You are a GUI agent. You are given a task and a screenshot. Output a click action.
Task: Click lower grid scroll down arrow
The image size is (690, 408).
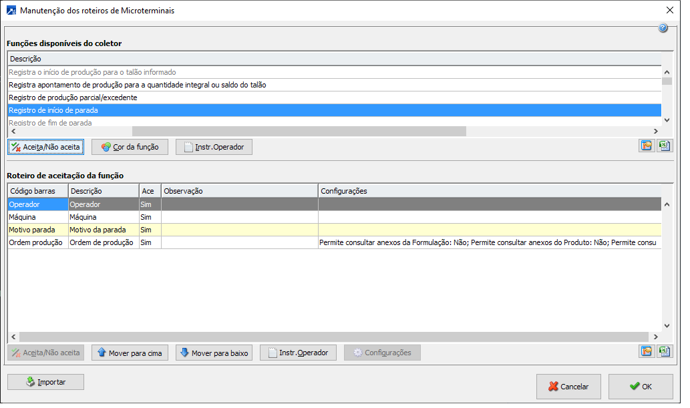(667, 326)
